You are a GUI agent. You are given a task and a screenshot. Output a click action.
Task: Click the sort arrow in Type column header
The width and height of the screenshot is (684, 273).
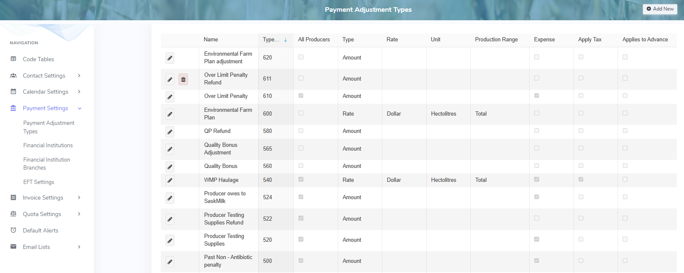286,40
